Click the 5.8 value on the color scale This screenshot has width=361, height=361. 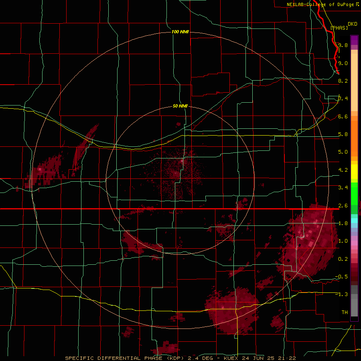tap(343, 134)
